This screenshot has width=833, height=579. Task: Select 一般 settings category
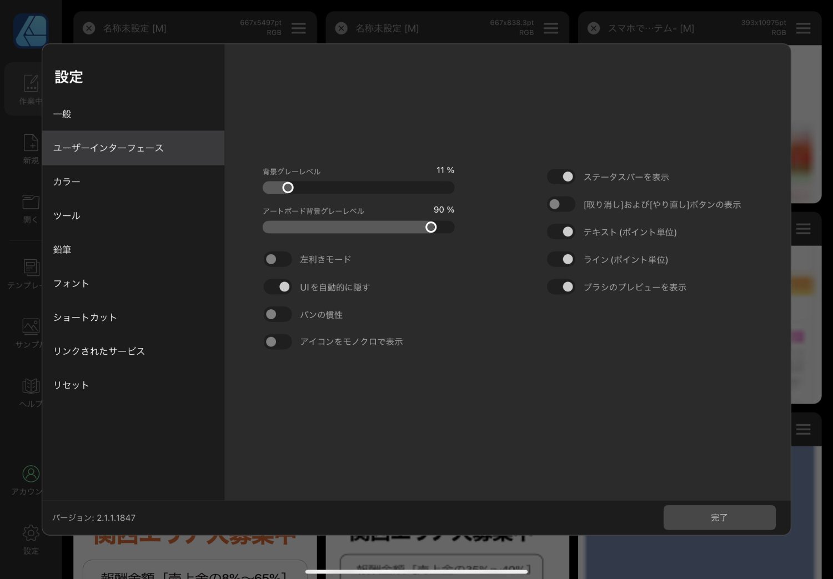click(x=133, y=114)
